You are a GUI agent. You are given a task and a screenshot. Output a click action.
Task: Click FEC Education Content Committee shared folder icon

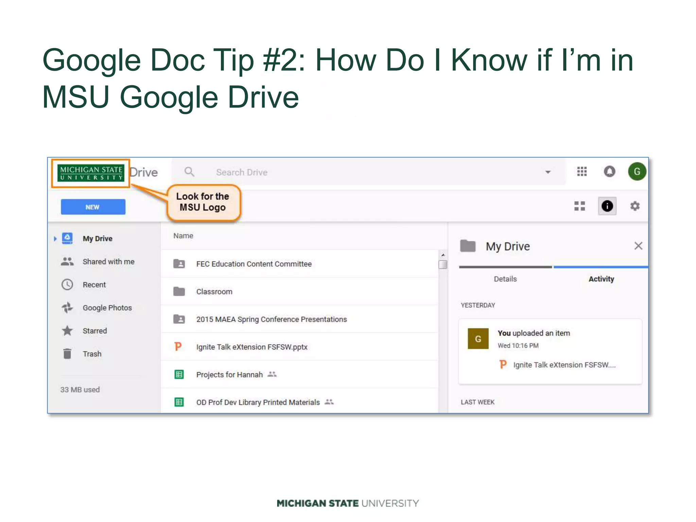pos(179,264)
